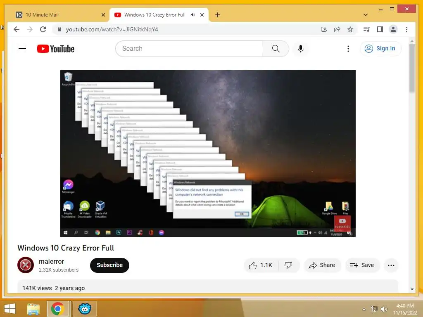Open YouTube settings three-dot menu
423x317 pixels.
point(348,49)
